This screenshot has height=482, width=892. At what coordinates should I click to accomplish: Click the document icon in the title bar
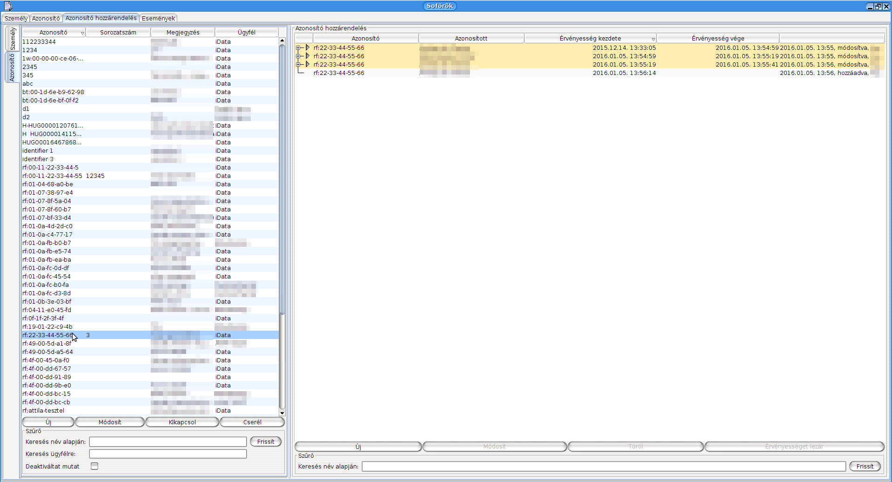point(8,6)
